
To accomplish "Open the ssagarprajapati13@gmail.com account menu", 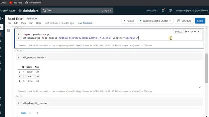I will [x=192, y=10].
